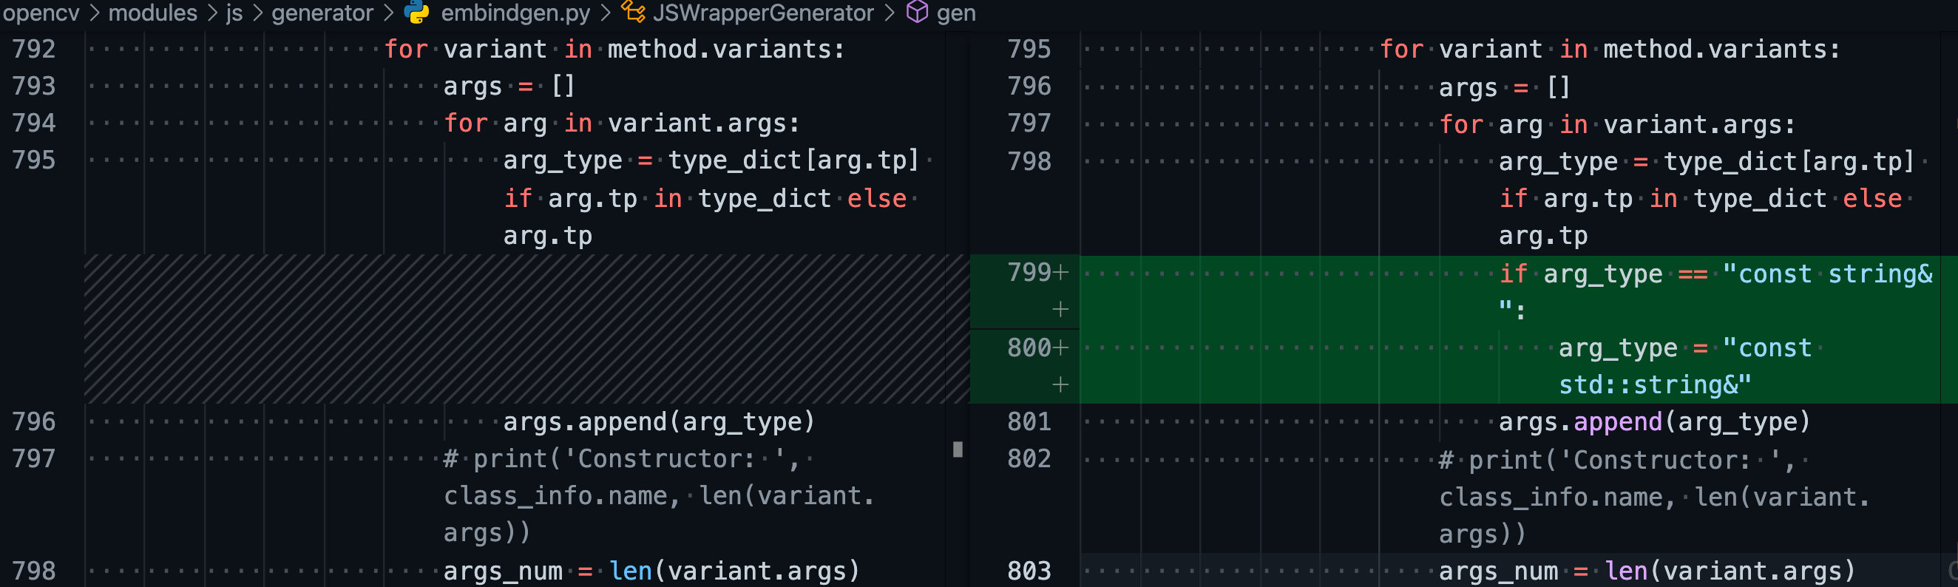This screenshot has height=587, width=1958.
Task: Click line number 792 in left pane
Action: [34, 50]
